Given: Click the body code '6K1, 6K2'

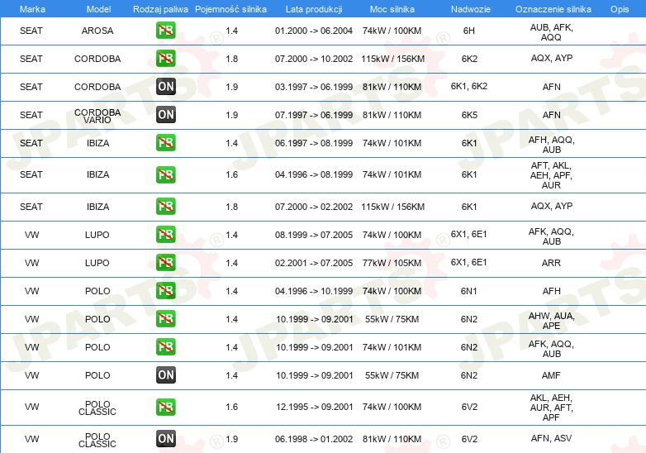Looking at the screenshot, I should click(x=469, y=86).
